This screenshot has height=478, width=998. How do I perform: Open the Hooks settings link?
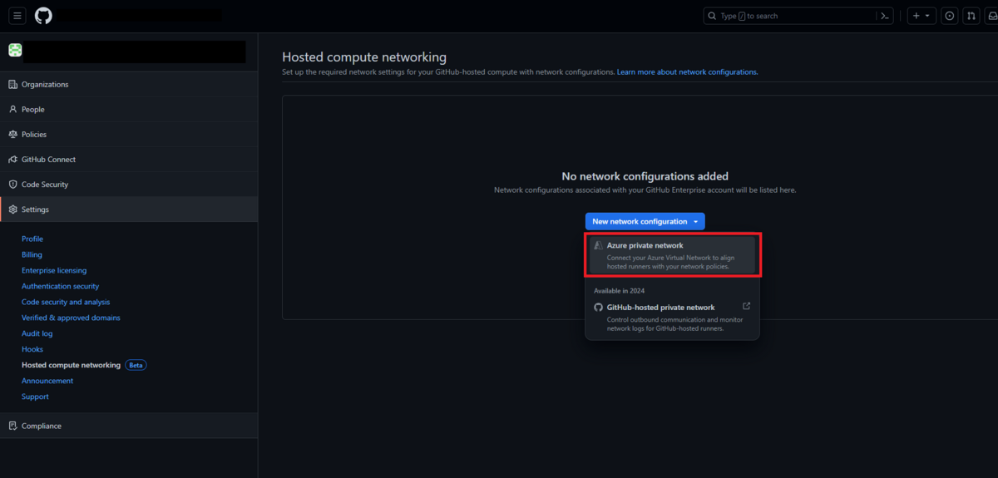point(32,349)
